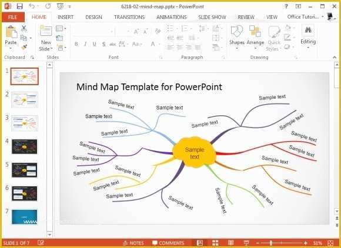Toggle Strikethrough formatting
341x248 pixels.
click(112, 44)
